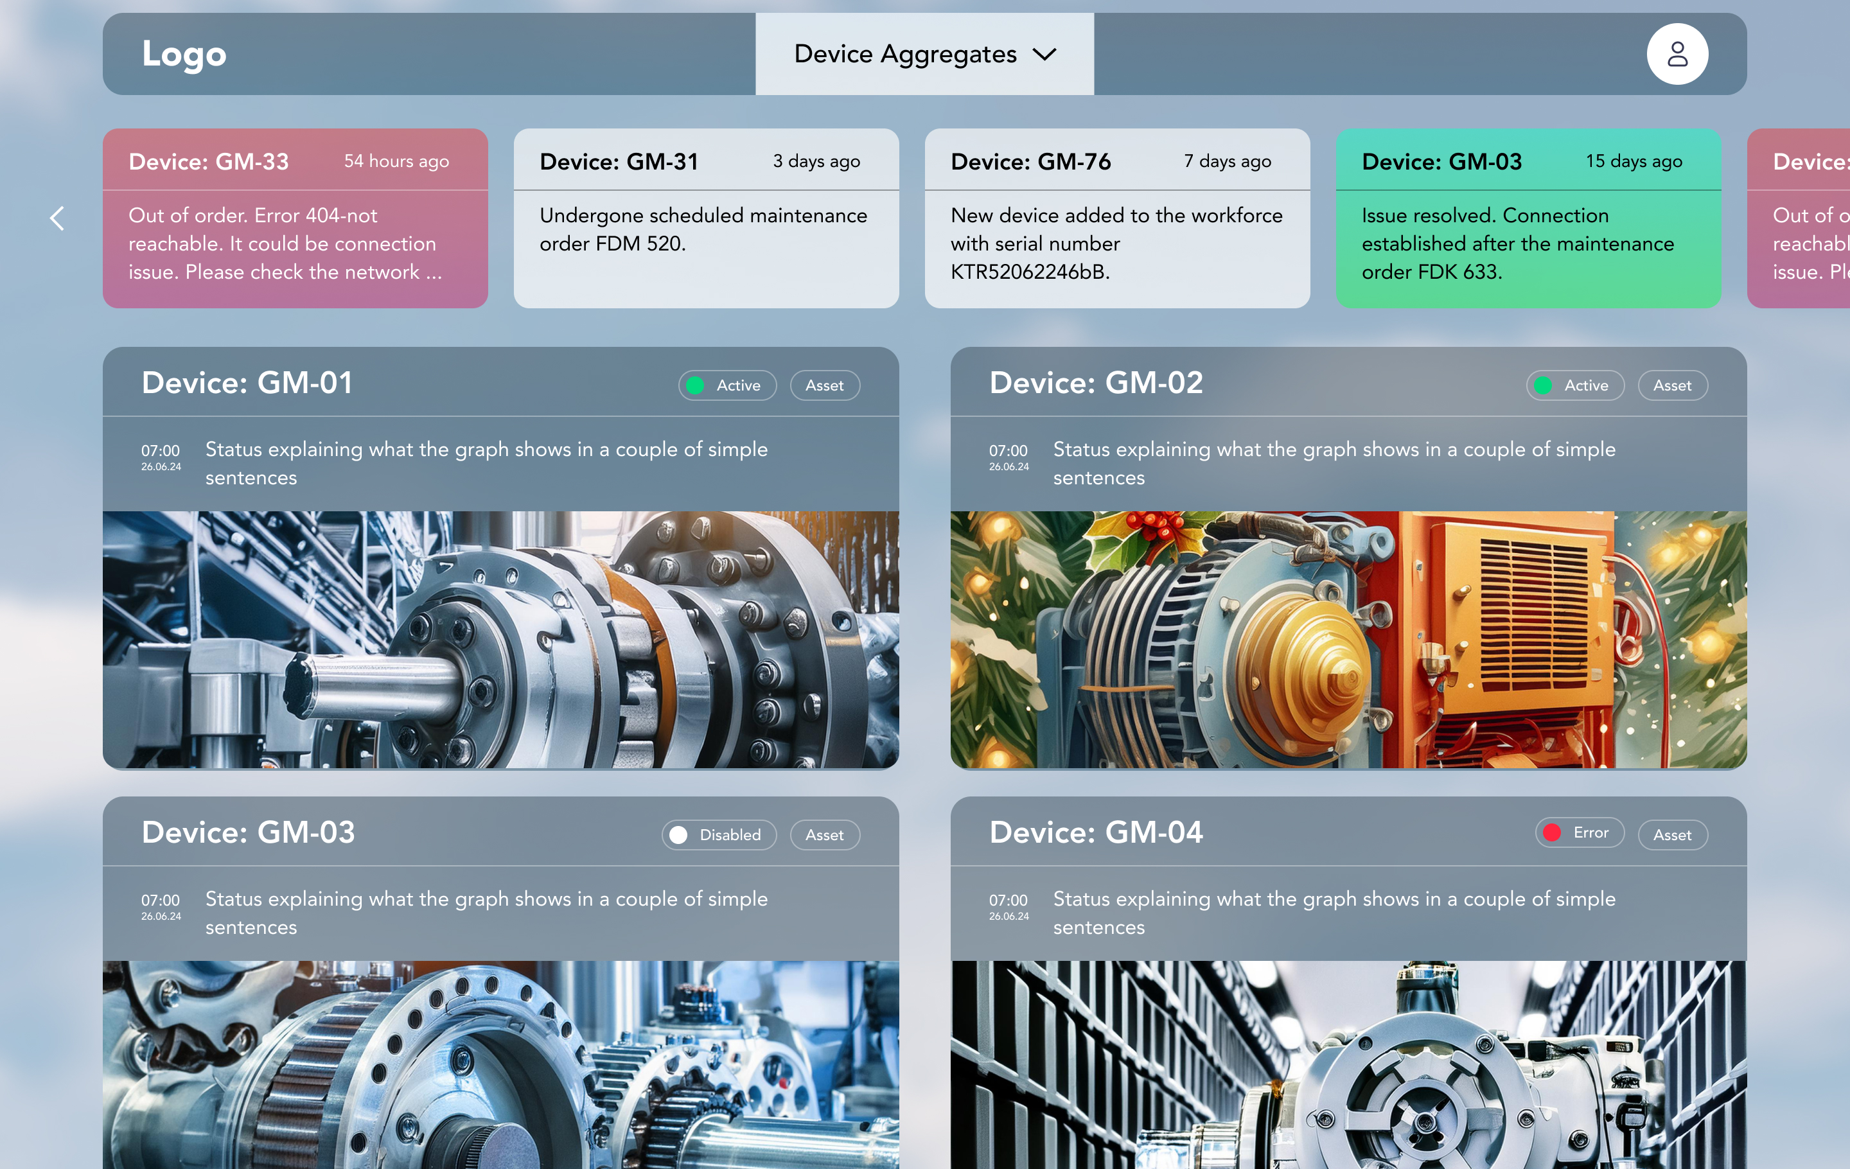Click the Asset tag on GM-02
Image resolution: width=1850 pixels, height=1169 pixels.
[x=1672, y=385]
